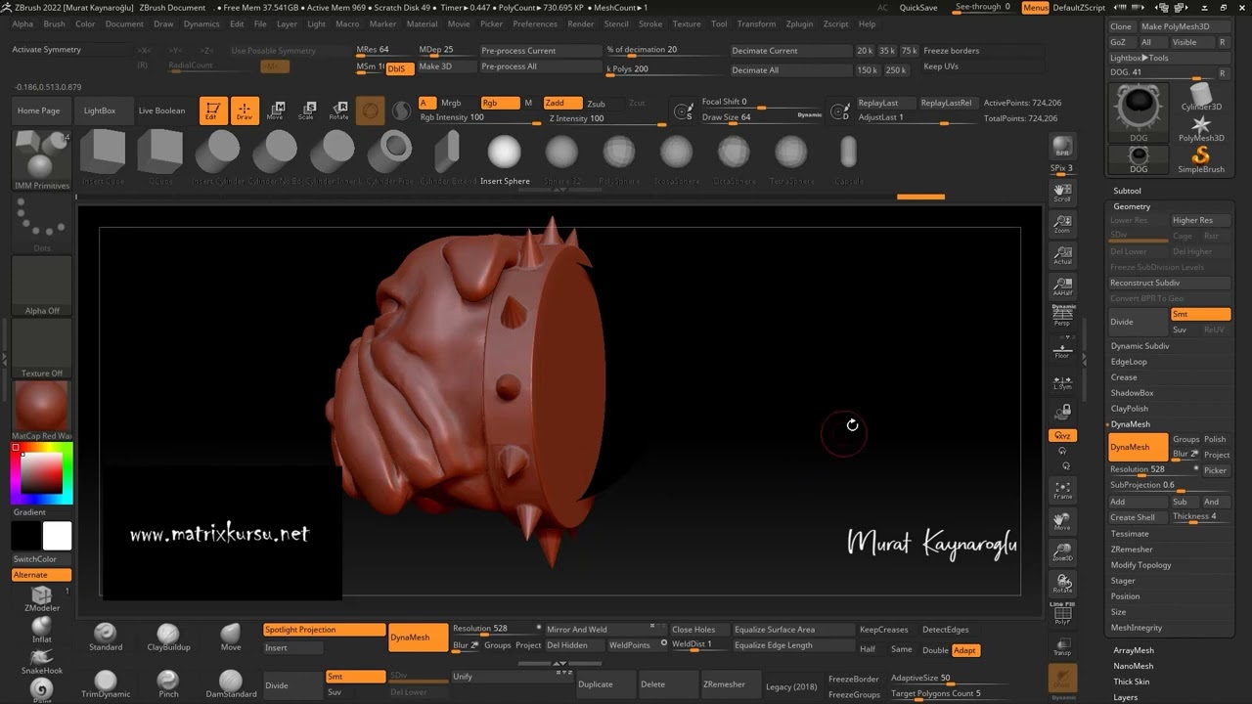Expand the EdgeLoop subsection

coord(1129,362)
